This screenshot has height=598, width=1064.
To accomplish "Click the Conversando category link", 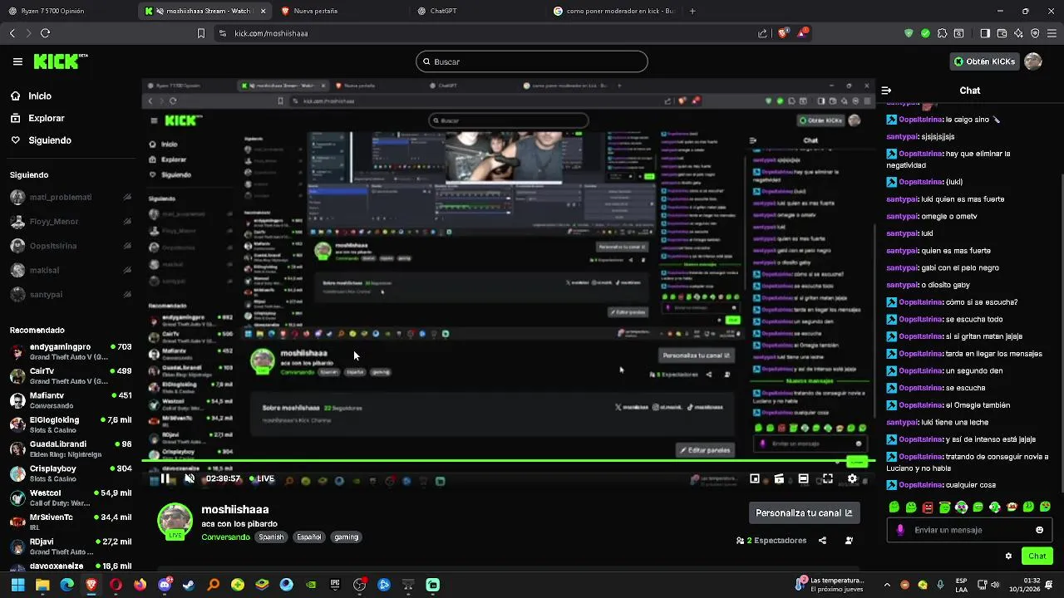I will 225,537.
